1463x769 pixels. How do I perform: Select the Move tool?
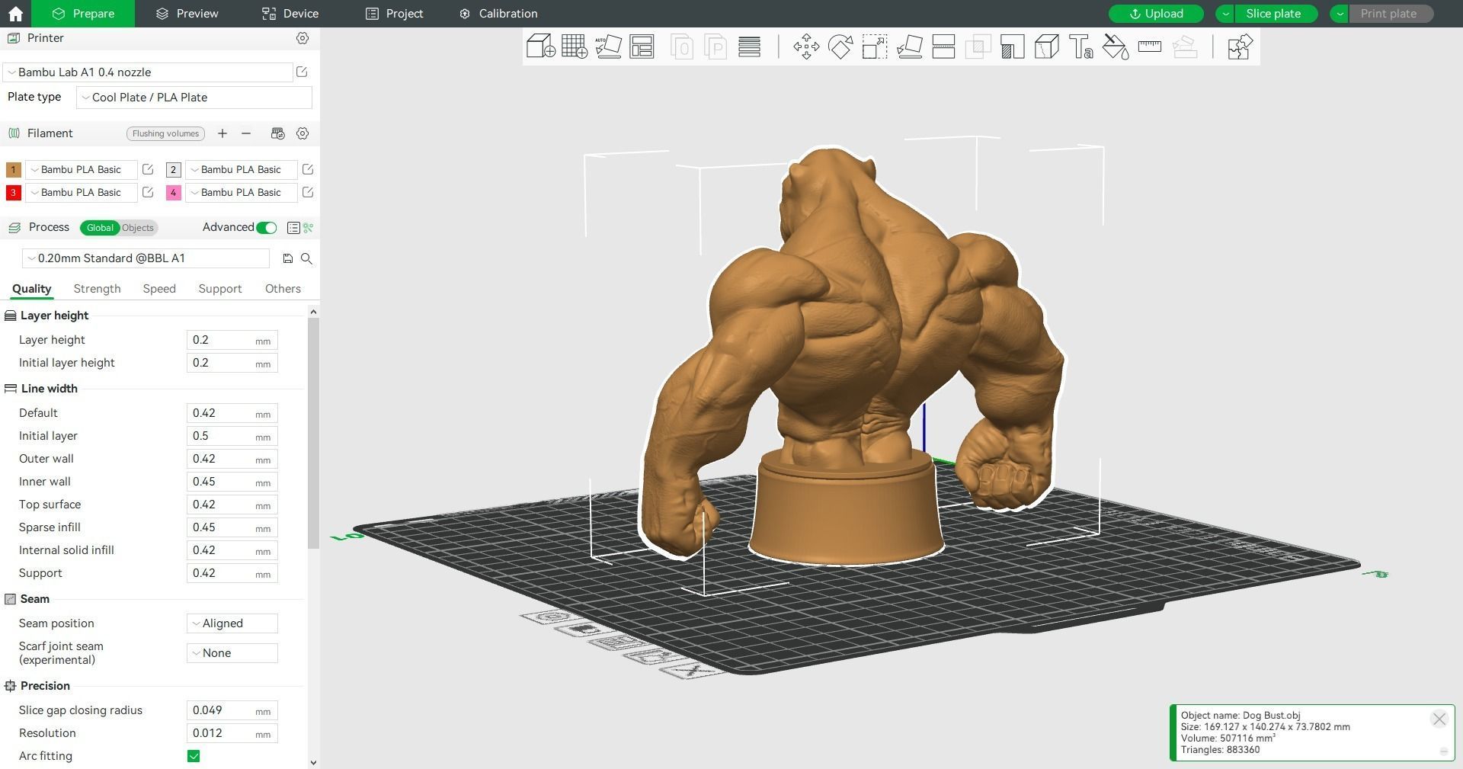[806, 46]
